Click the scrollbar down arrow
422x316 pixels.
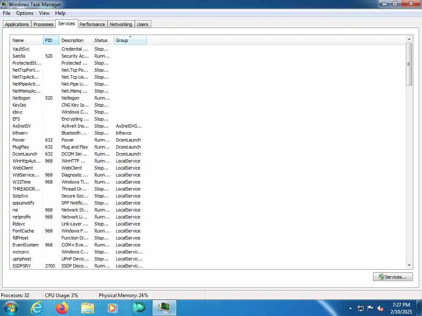point(409,265)
